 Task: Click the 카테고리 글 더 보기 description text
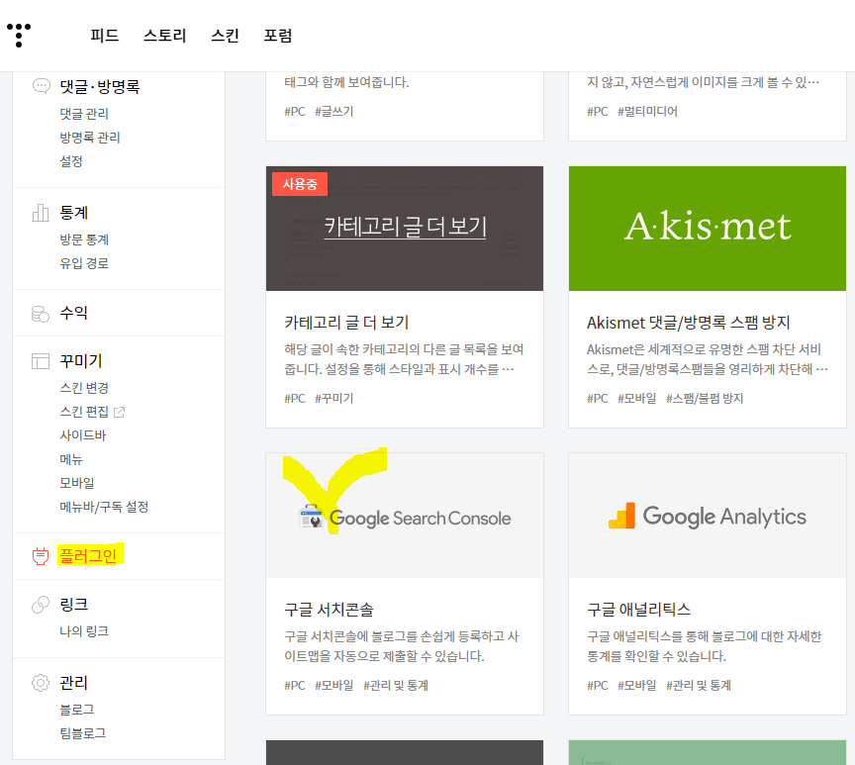click(404, 359)
